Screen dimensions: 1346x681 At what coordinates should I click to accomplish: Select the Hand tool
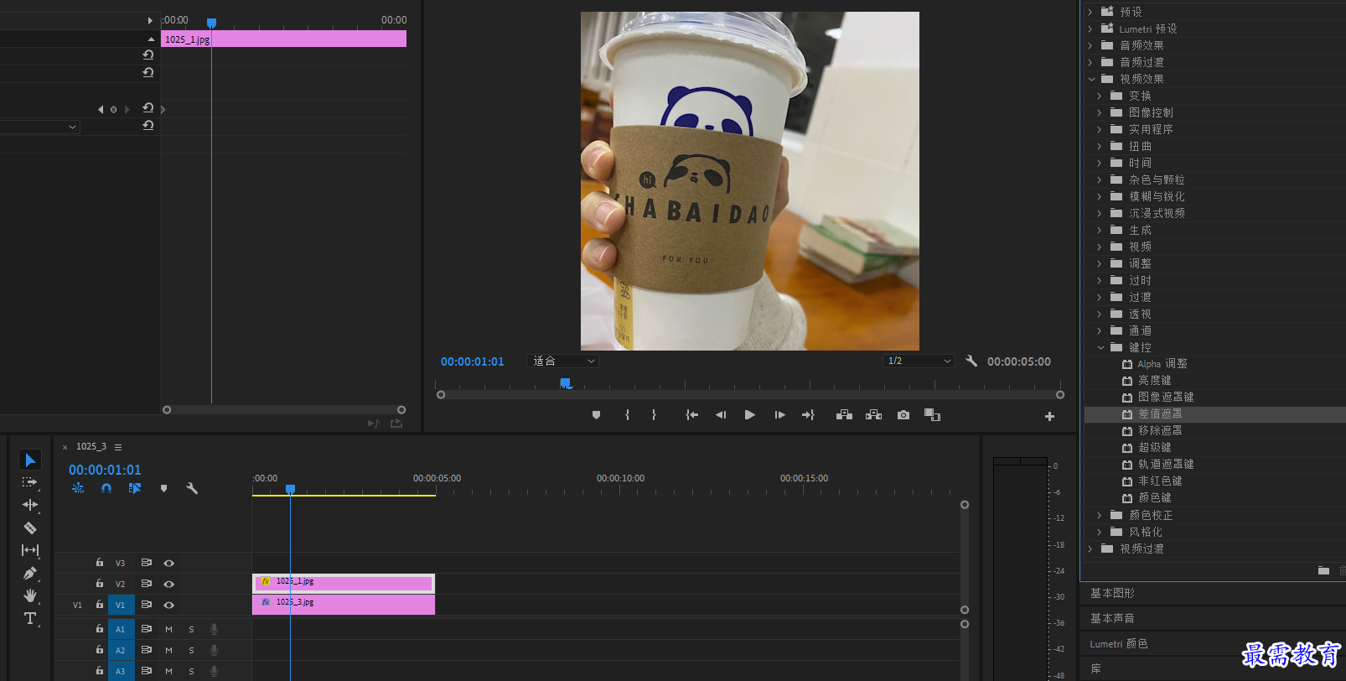(30, 595)
